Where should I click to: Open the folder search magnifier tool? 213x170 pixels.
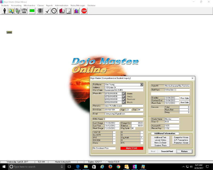tap(11, 11)
